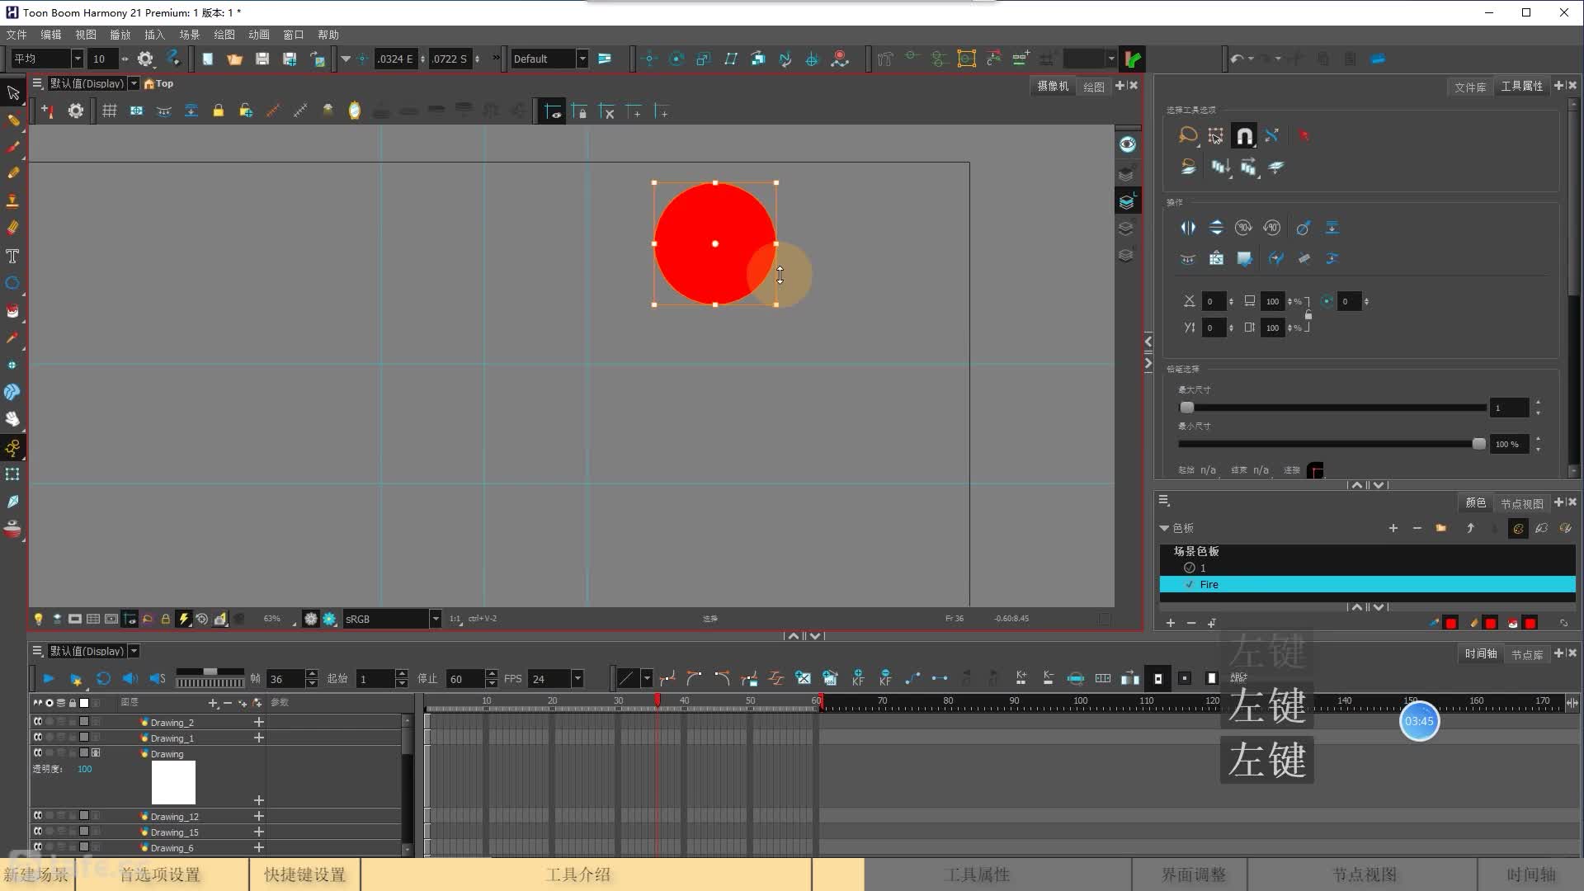This screenshot has height=891, width=1584.
Task: Toggle the grid display in camera view
Action: [x=109, y=111]
